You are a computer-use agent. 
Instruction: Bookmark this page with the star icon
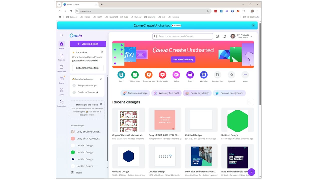[208, 11]
